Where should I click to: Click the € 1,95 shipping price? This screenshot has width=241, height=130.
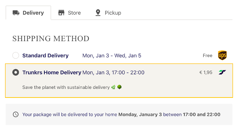pos(206,72)
